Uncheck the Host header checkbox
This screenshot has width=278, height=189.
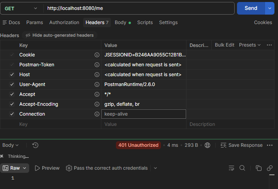pyautogui.click(x=12, y=75)
